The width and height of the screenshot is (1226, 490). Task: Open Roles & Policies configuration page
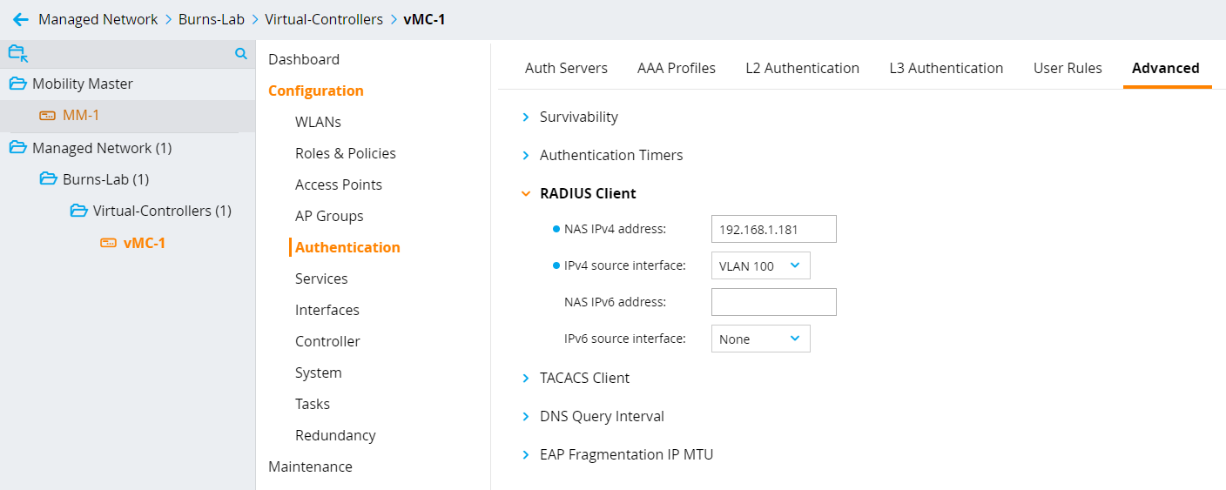pos(346,153)
